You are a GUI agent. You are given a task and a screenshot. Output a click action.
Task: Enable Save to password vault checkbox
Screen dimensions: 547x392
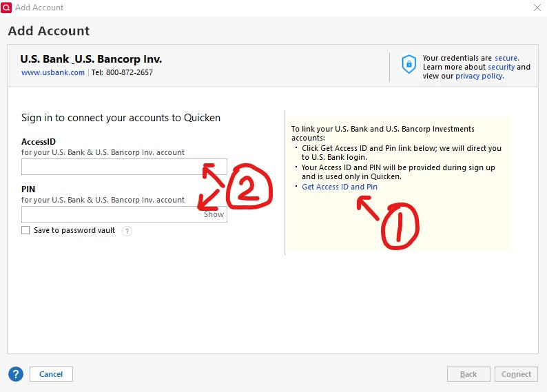pyautogui.click(x=25, y=230)
